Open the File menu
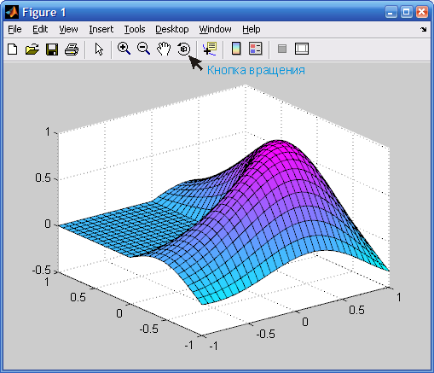434x373 pixels. pos(14,29)
